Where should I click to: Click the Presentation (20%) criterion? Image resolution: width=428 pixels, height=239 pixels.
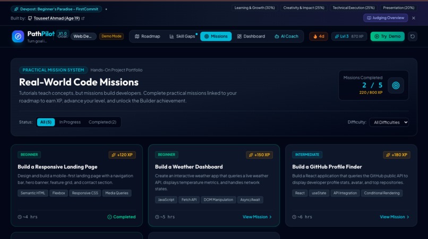point(398,7)
